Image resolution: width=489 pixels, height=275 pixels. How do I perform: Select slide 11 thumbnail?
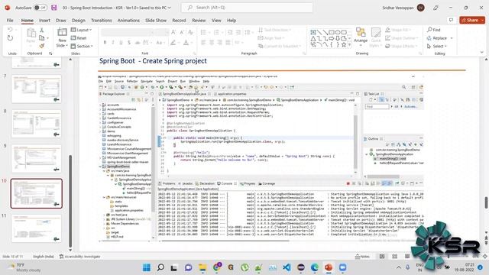(x=37, y=228)
